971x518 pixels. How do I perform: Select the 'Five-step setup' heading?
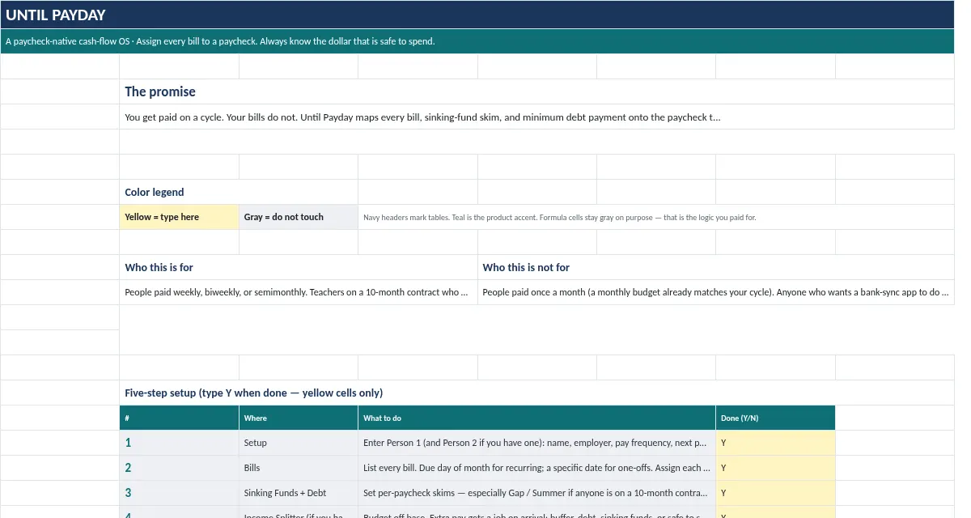point(537,393)
